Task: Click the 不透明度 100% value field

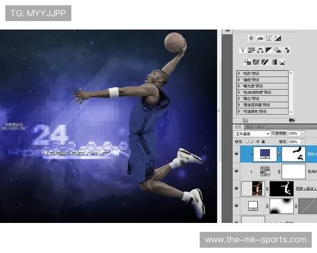Action: click(294, 133)
